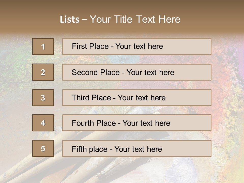Click "Your Title Text Here" in the heading
Screen dimensions: 244x183
(x=135, y=19)
